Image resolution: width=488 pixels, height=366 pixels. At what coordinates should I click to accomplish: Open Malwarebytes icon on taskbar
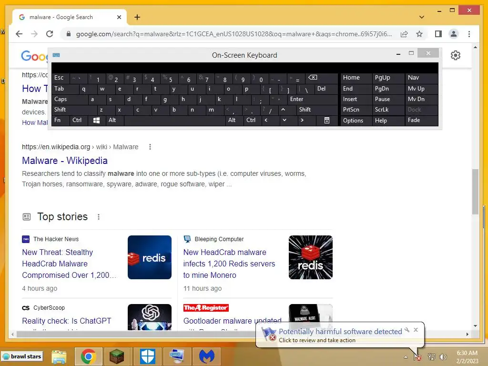click(x=207, y=356)
